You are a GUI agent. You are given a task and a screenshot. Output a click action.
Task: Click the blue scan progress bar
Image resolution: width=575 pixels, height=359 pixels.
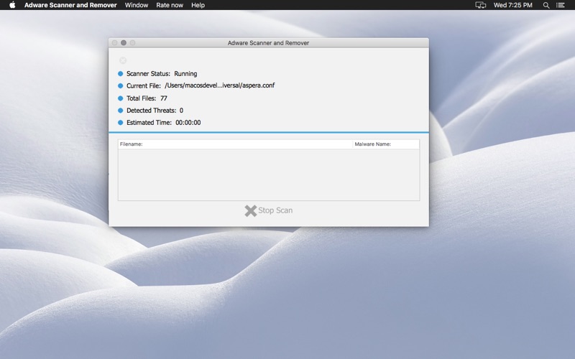point(269,132)
